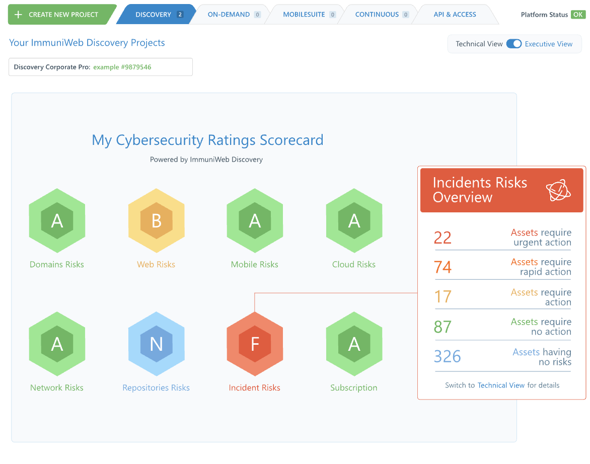The height and width of the screenshot is (464, 590).
Task: Select the Domains Risks "A" hexagon badge
Action: (57, 220)
